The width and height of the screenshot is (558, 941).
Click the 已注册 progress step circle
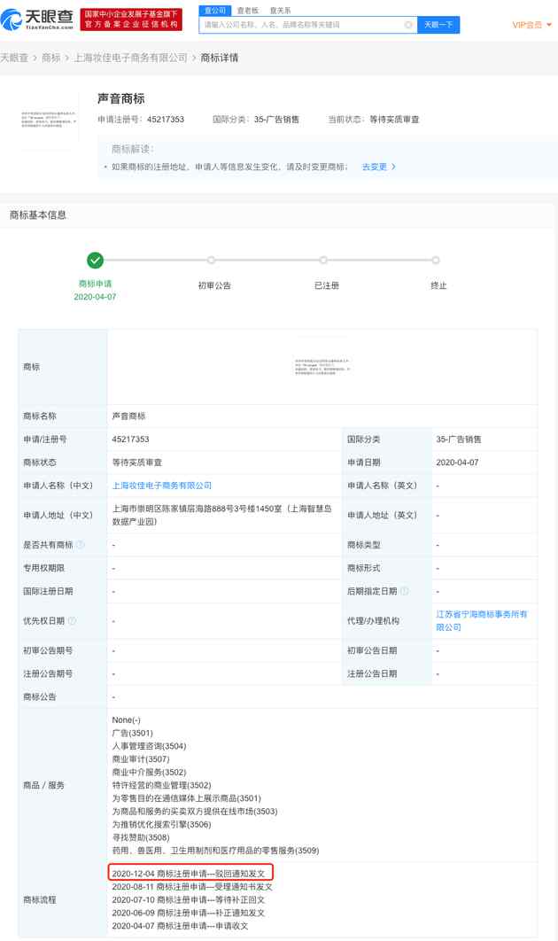click(x=323, y=261)
